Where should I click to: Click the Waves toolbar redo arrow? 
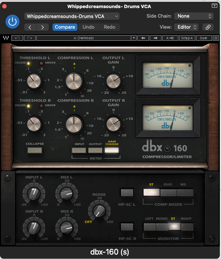pos(29,38)
